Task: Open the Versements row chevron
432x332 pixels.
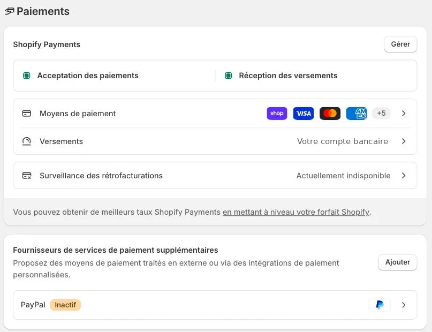Action: [404, 141]
